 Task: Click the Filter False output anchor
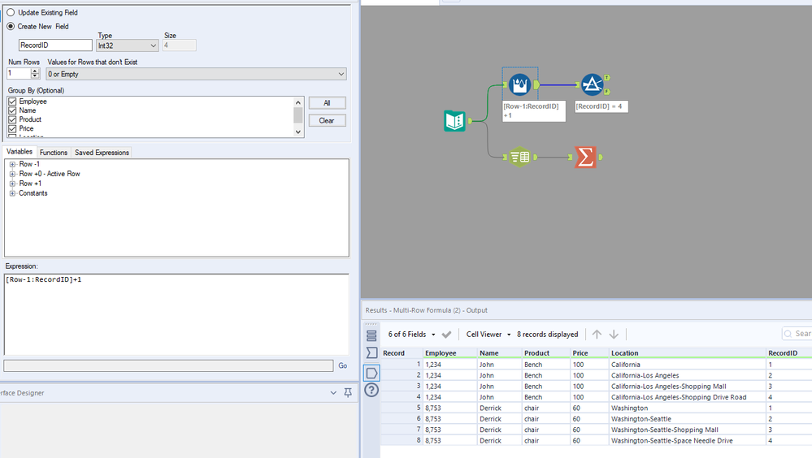[607, 92]
